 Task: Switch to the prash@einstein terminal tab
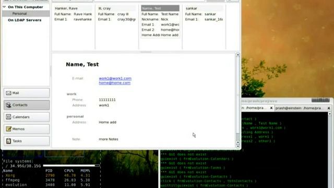pyautogui.click(x=298, y=108)
